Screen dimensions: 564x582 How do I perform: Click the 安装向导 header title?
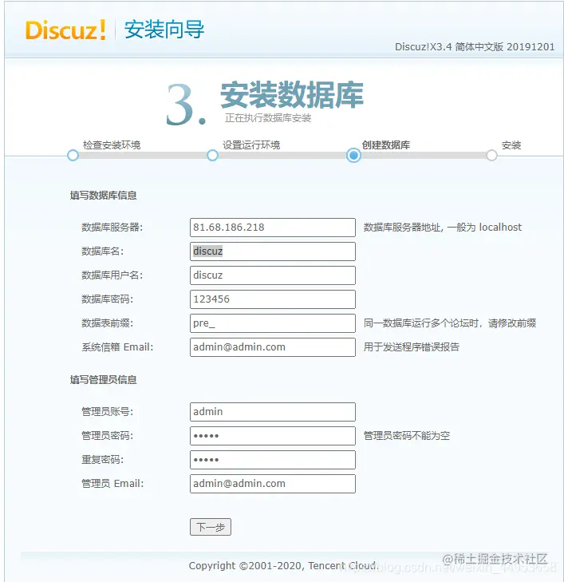[x=164, y=30]
